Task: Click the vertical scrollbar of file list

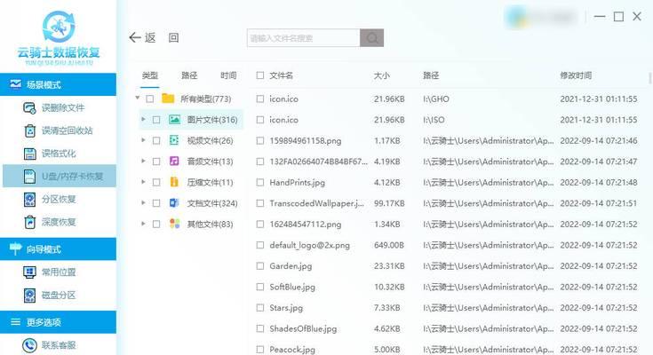Action: pos(650,77)
